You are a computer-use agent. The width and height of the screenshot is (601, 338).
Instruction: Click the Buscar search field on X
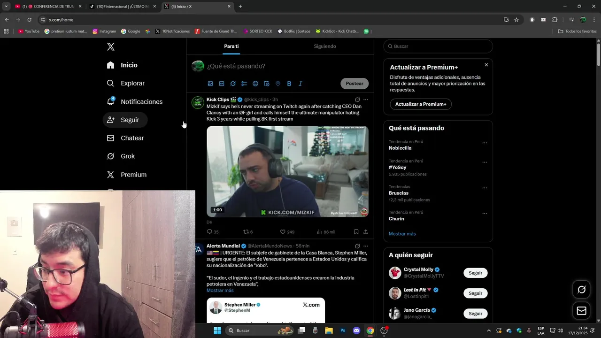(x=438, y=46)
